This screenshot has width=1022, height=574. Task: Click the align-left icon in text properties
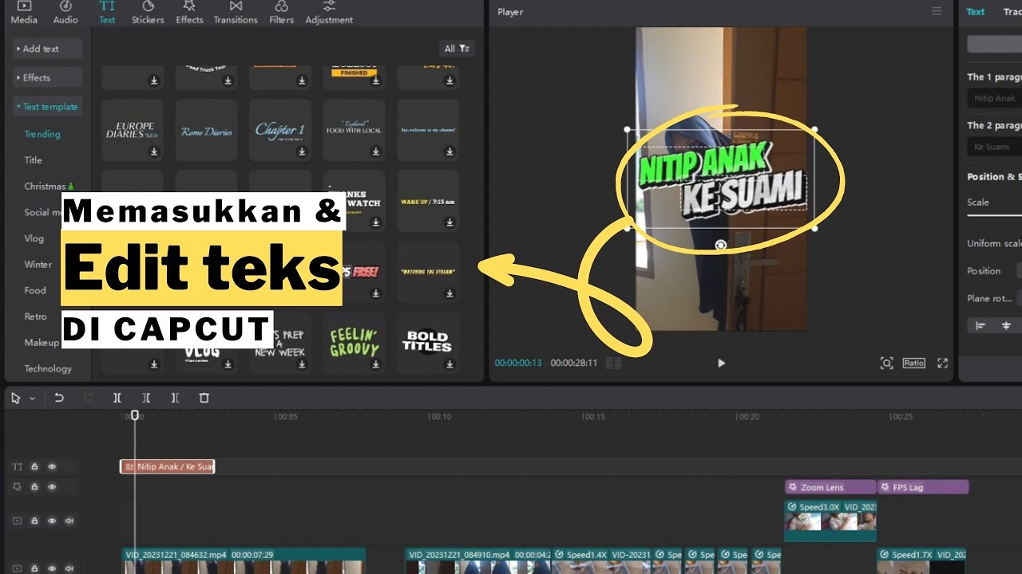pos(981,325)
